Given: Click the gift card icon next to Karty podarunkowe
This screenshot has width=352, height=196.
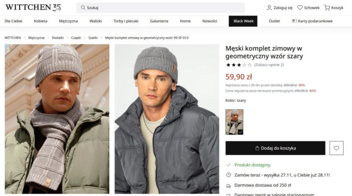Looking at the screenshot, I should 294,21.
